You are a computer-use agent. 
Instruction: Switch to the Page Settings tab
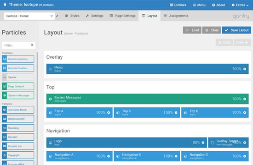coord(123,16)
